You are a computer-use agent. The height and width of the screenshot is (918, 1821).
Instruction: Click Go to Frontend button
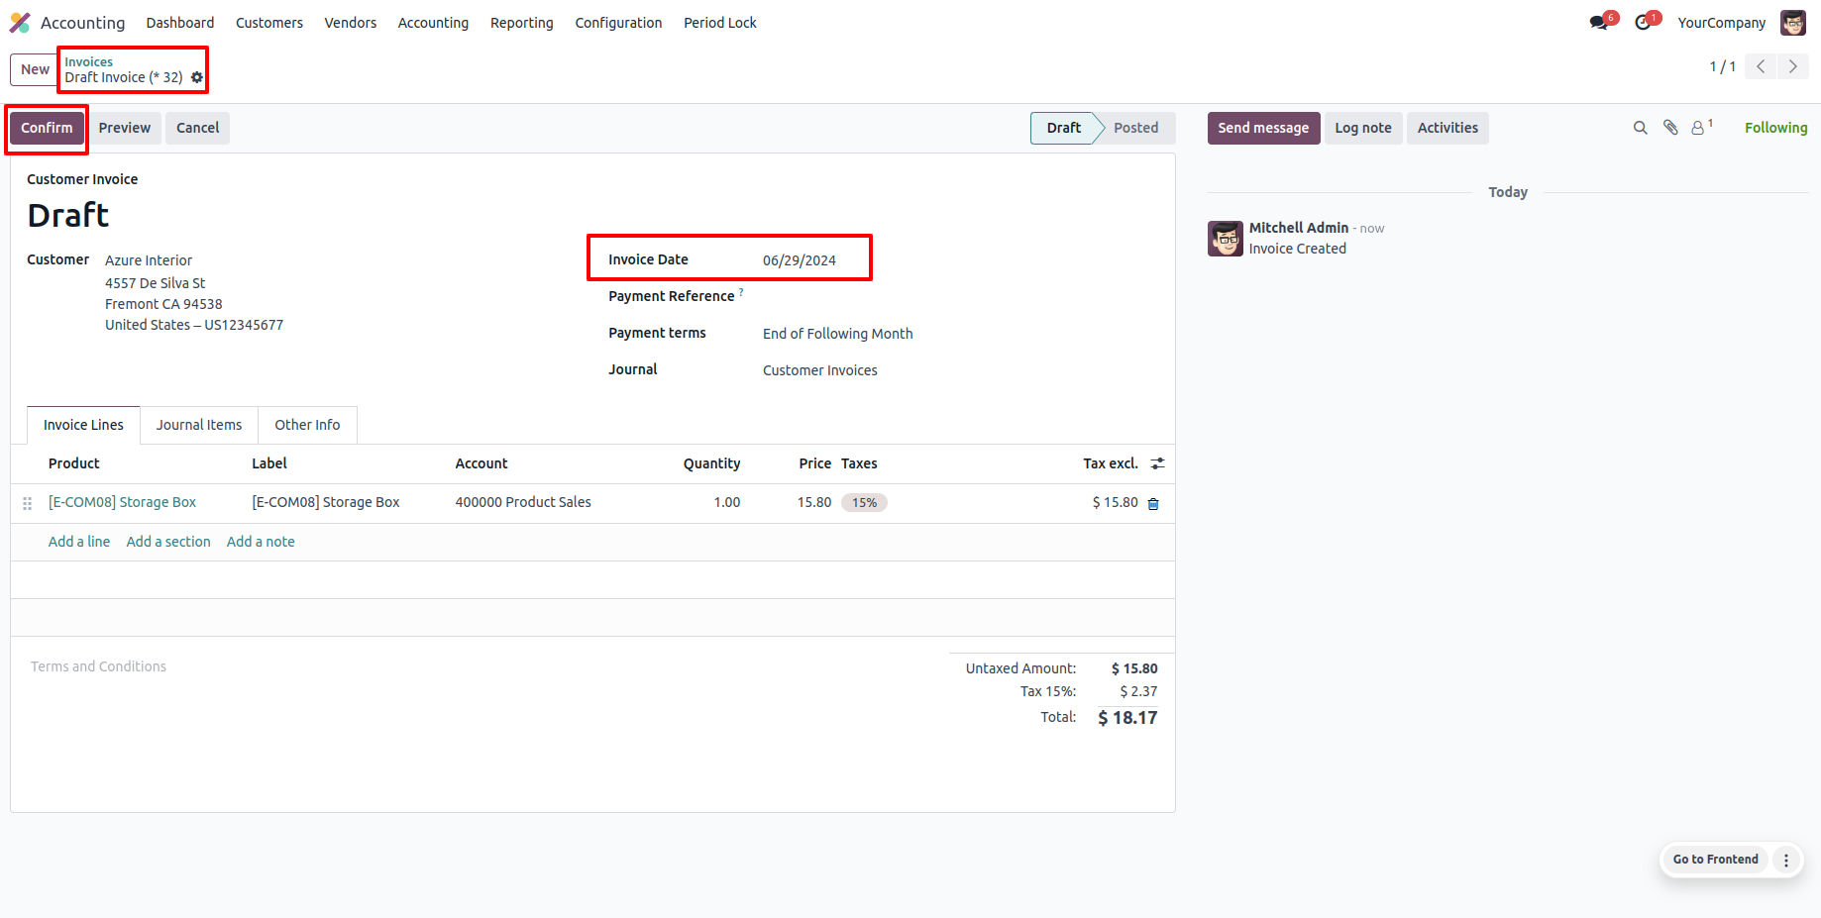click(1716, 860)
